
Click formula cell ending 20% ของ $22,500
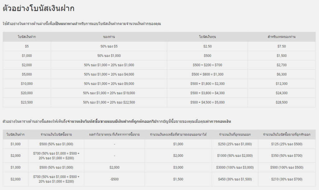109,102
